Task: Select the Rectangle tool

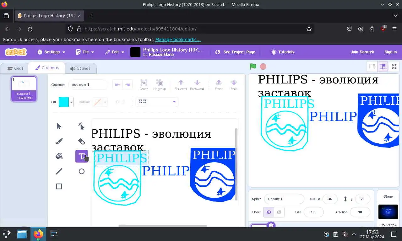Action: coord(59,186)
